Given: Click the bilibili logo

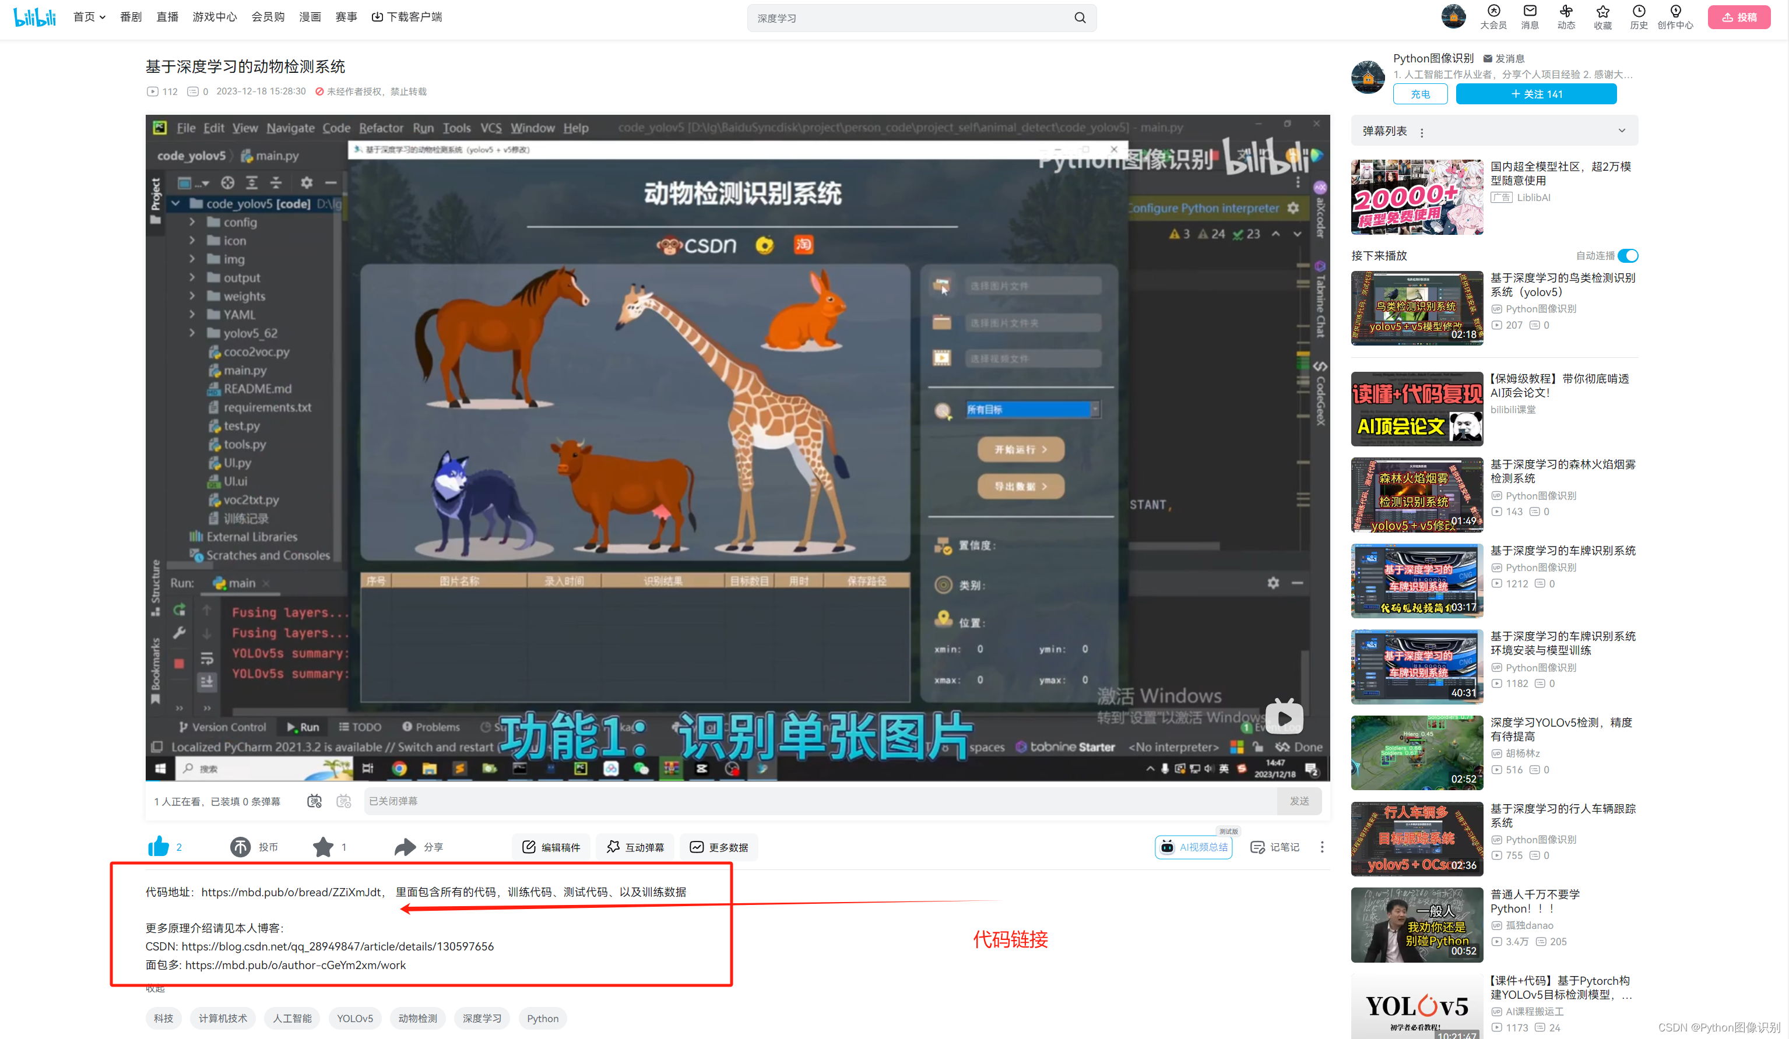Looking at the screenshot, I should (35, 17).
